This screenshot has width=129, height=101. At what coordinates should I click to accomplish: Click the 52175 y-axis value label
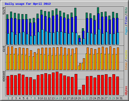click(x=4, y=11)
